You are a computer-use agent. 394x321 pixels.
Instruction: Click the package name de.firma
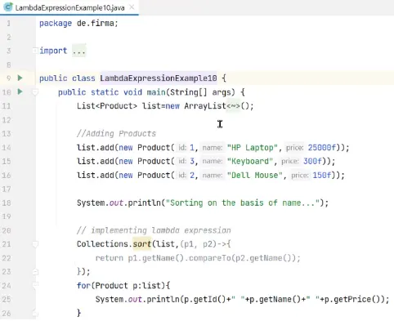click(95, 23)
